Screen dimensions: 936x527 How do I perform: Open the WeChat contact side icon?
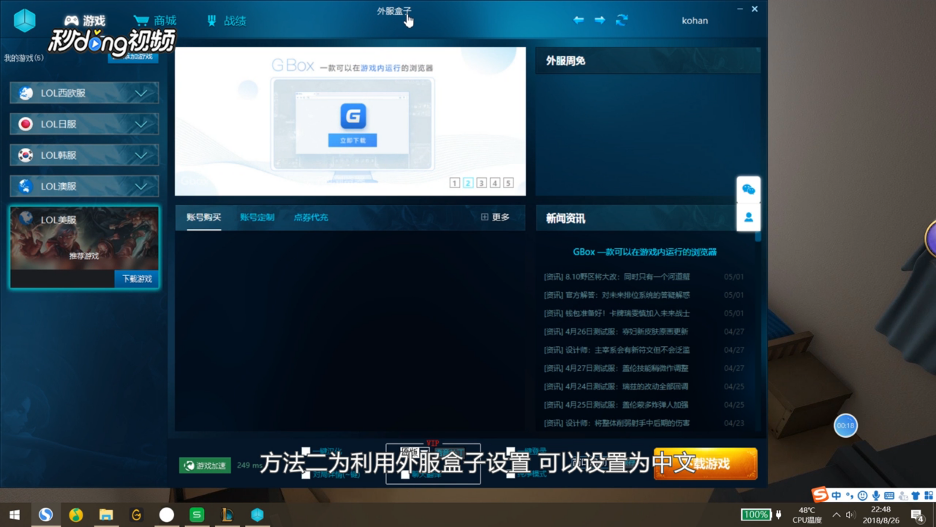click(x=748, y=190)
